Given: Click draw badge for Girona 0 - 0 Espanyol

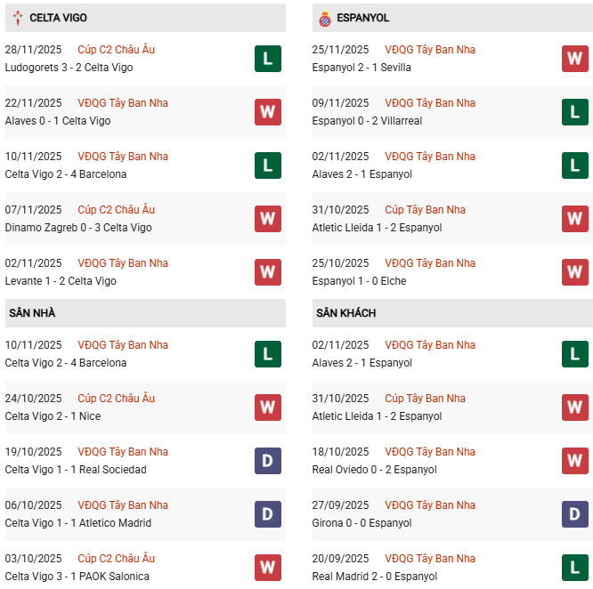Looking at the screenshot, I should click(574, 514).
